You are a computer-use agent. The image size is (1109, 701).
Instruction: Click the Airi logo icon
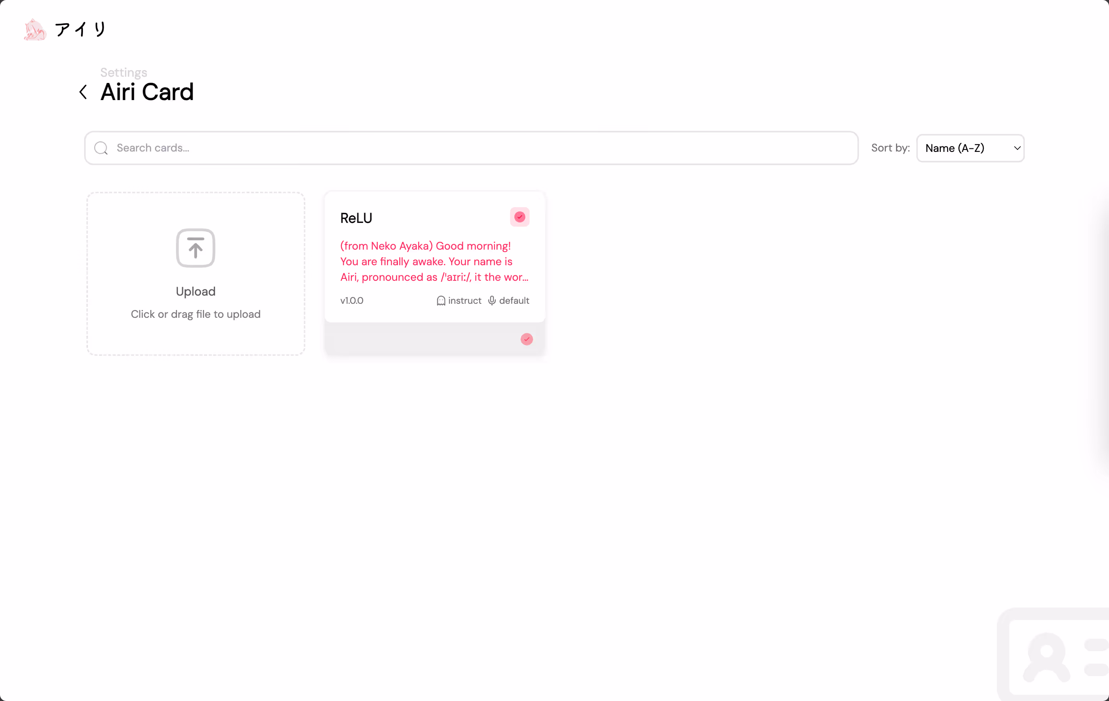pyautogui.click(x=35, y=30)
